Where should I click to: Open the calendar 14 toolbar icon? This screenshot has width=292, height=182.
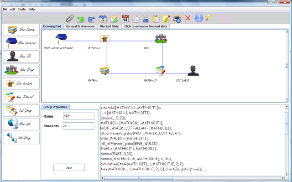(x=125, y=19)
